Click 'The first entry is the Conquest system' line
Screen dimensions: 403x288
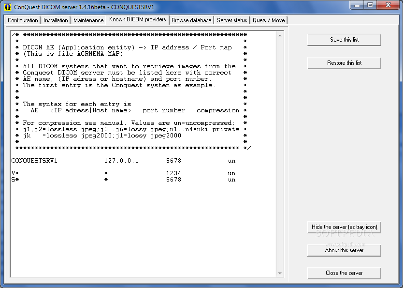(119, 86)
